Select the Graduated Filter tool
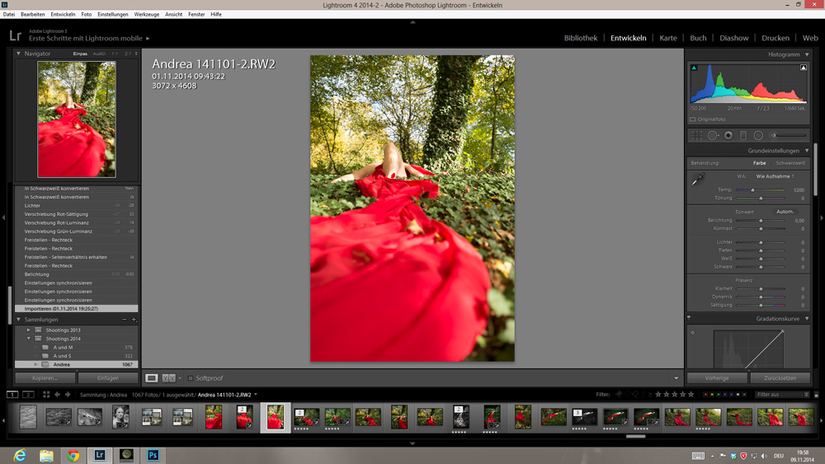Viewport: 825px width, 464px height. coord(742,135)
